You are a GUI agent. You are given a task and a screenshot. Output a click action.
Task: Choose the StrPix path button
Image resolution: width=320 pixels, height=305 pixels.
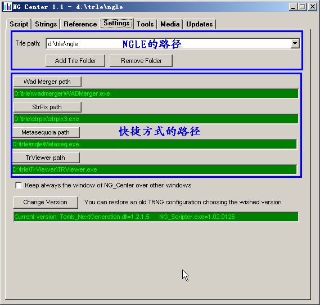coord(47,107)
